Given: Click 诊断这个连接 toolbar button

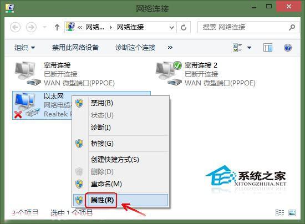Looking at the screenshot, I should point(135,48).
